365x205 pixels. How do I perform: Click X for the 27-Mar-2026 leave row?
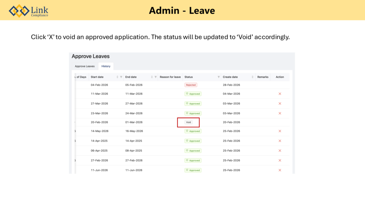pyautogui.click(x=280, y=104)
